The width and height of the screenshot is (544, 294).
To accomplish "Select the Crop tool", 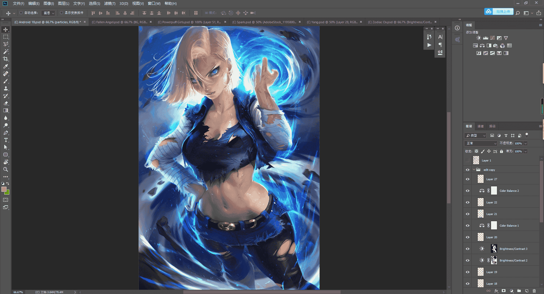I will point(6,59).
